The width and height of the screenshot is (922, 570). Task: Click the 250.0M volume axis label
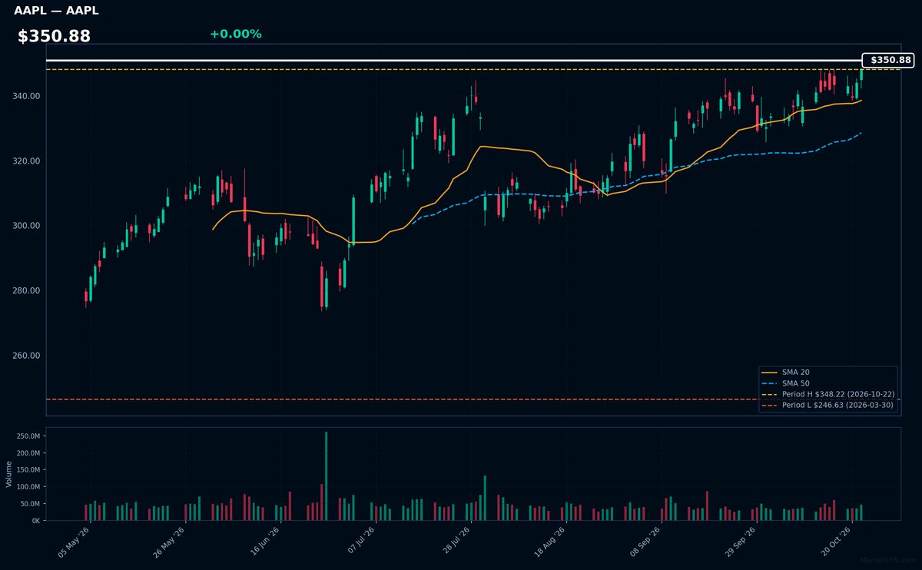[x=29, y=436]
